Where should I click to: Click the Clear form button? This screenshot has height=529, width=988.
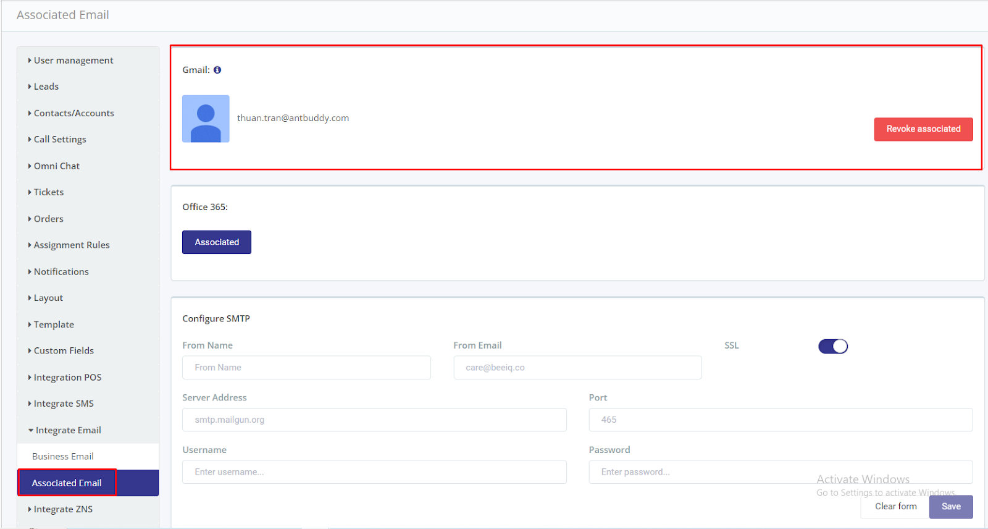pos(895,507)
